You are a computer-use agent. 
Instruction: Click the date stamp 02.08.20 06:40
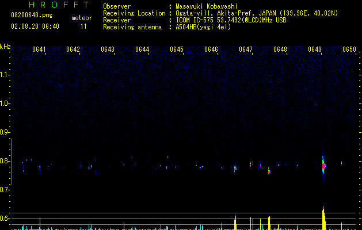point(35,26)
